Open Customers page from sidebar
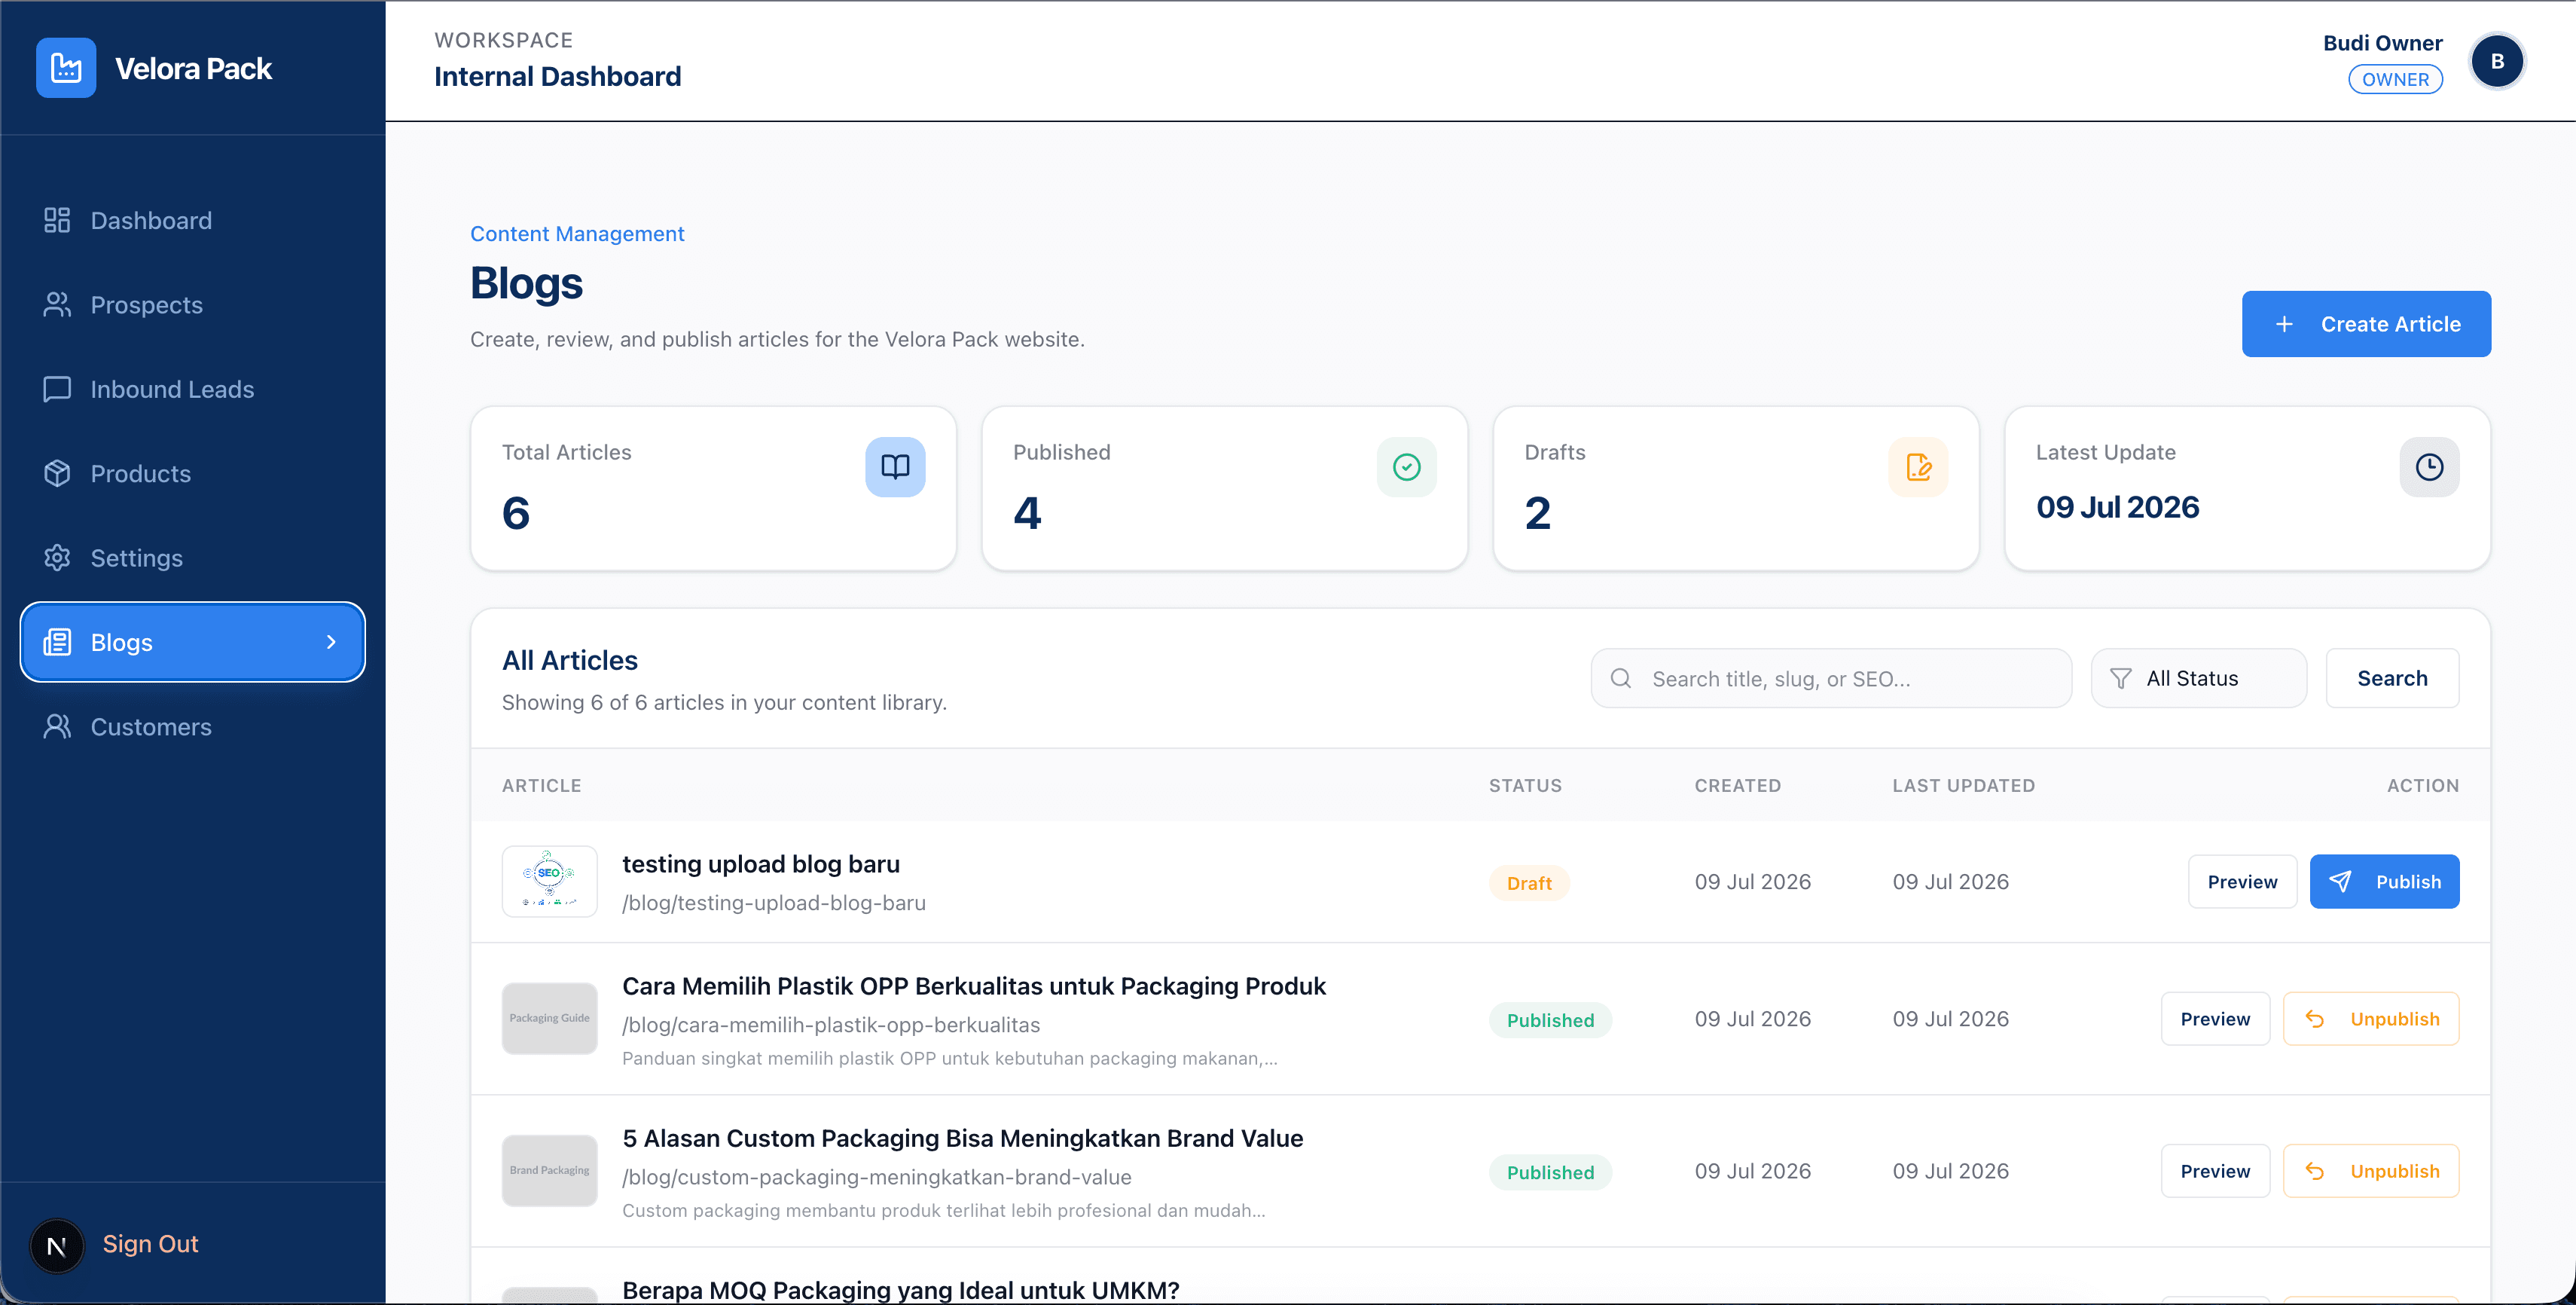This screenshot has width=2576, height=1305. click(193, 727)
